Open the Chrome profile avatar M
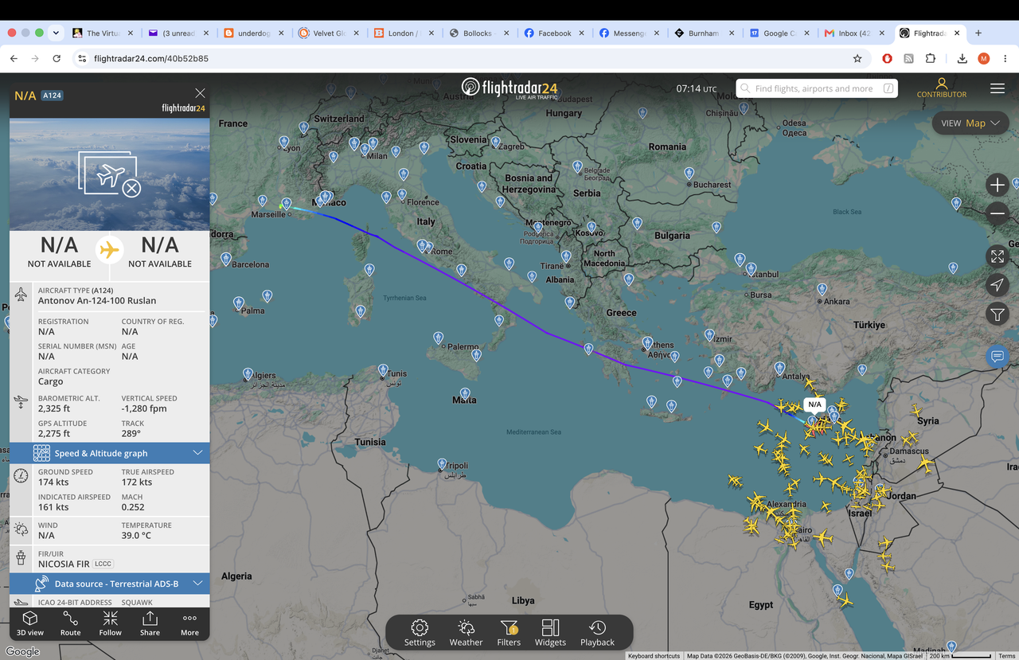Screen dimensions: 1019x660 [984, 58]
